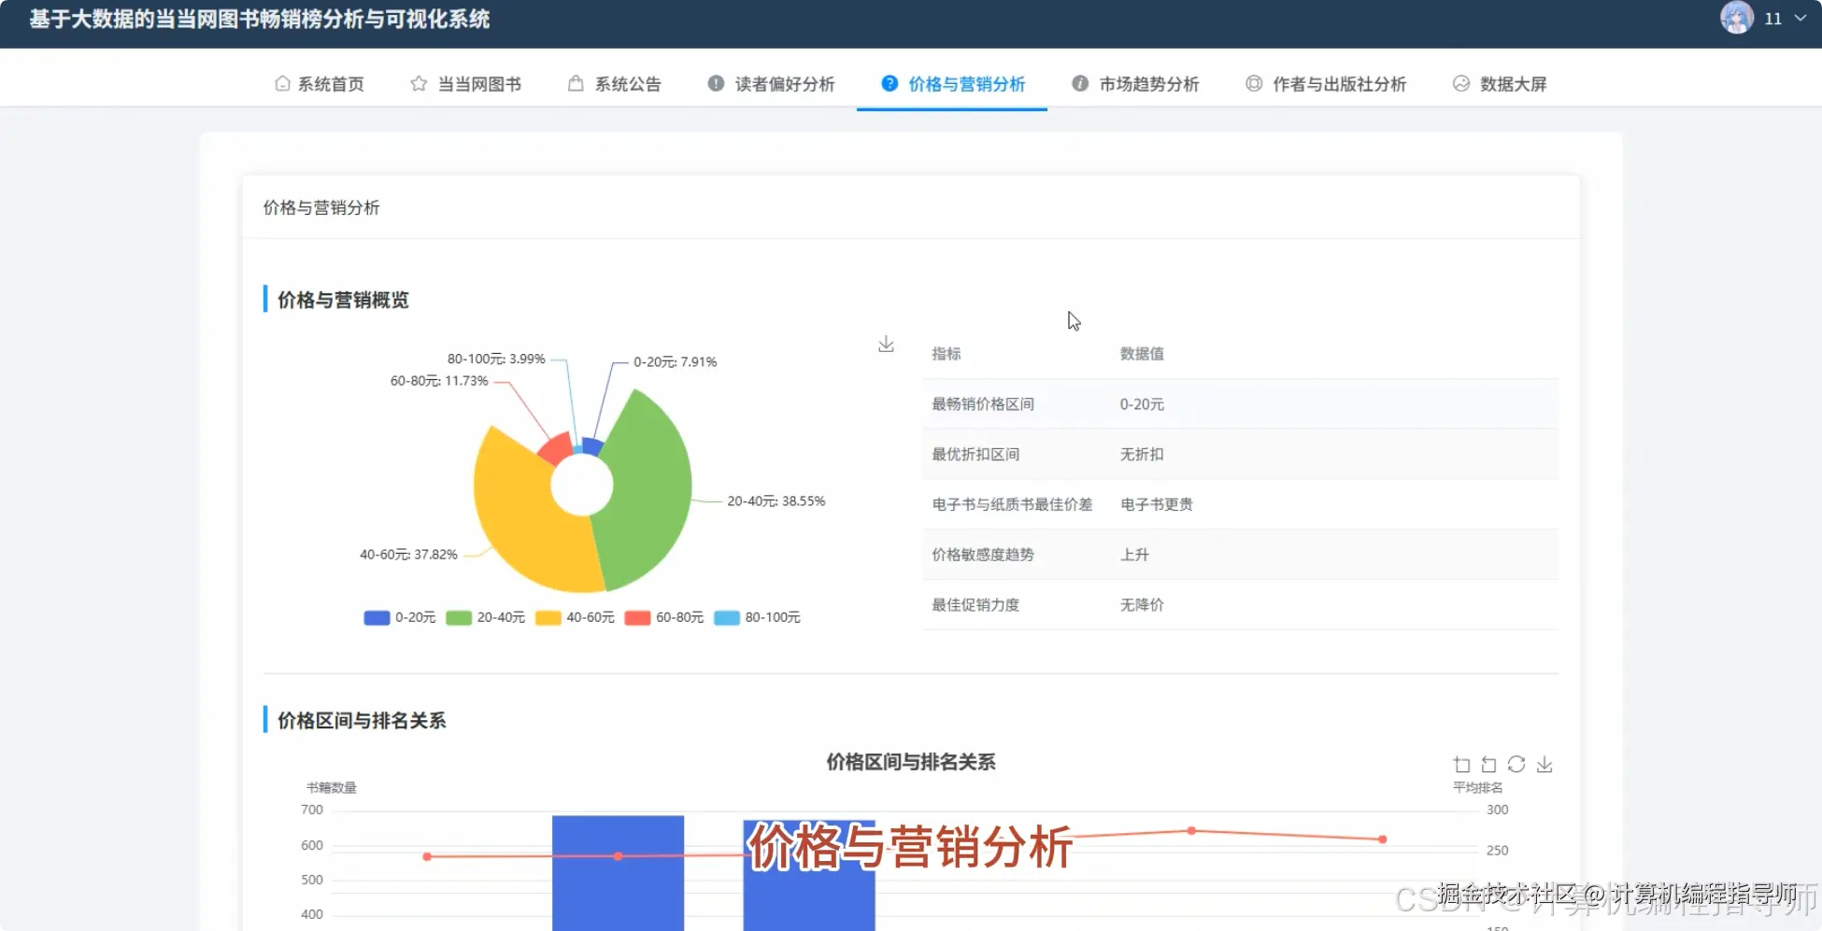Screen dimensions: 1822x931
Task: Click the refresh/restore icon above the bar chart
Action: coord(1516,764)
